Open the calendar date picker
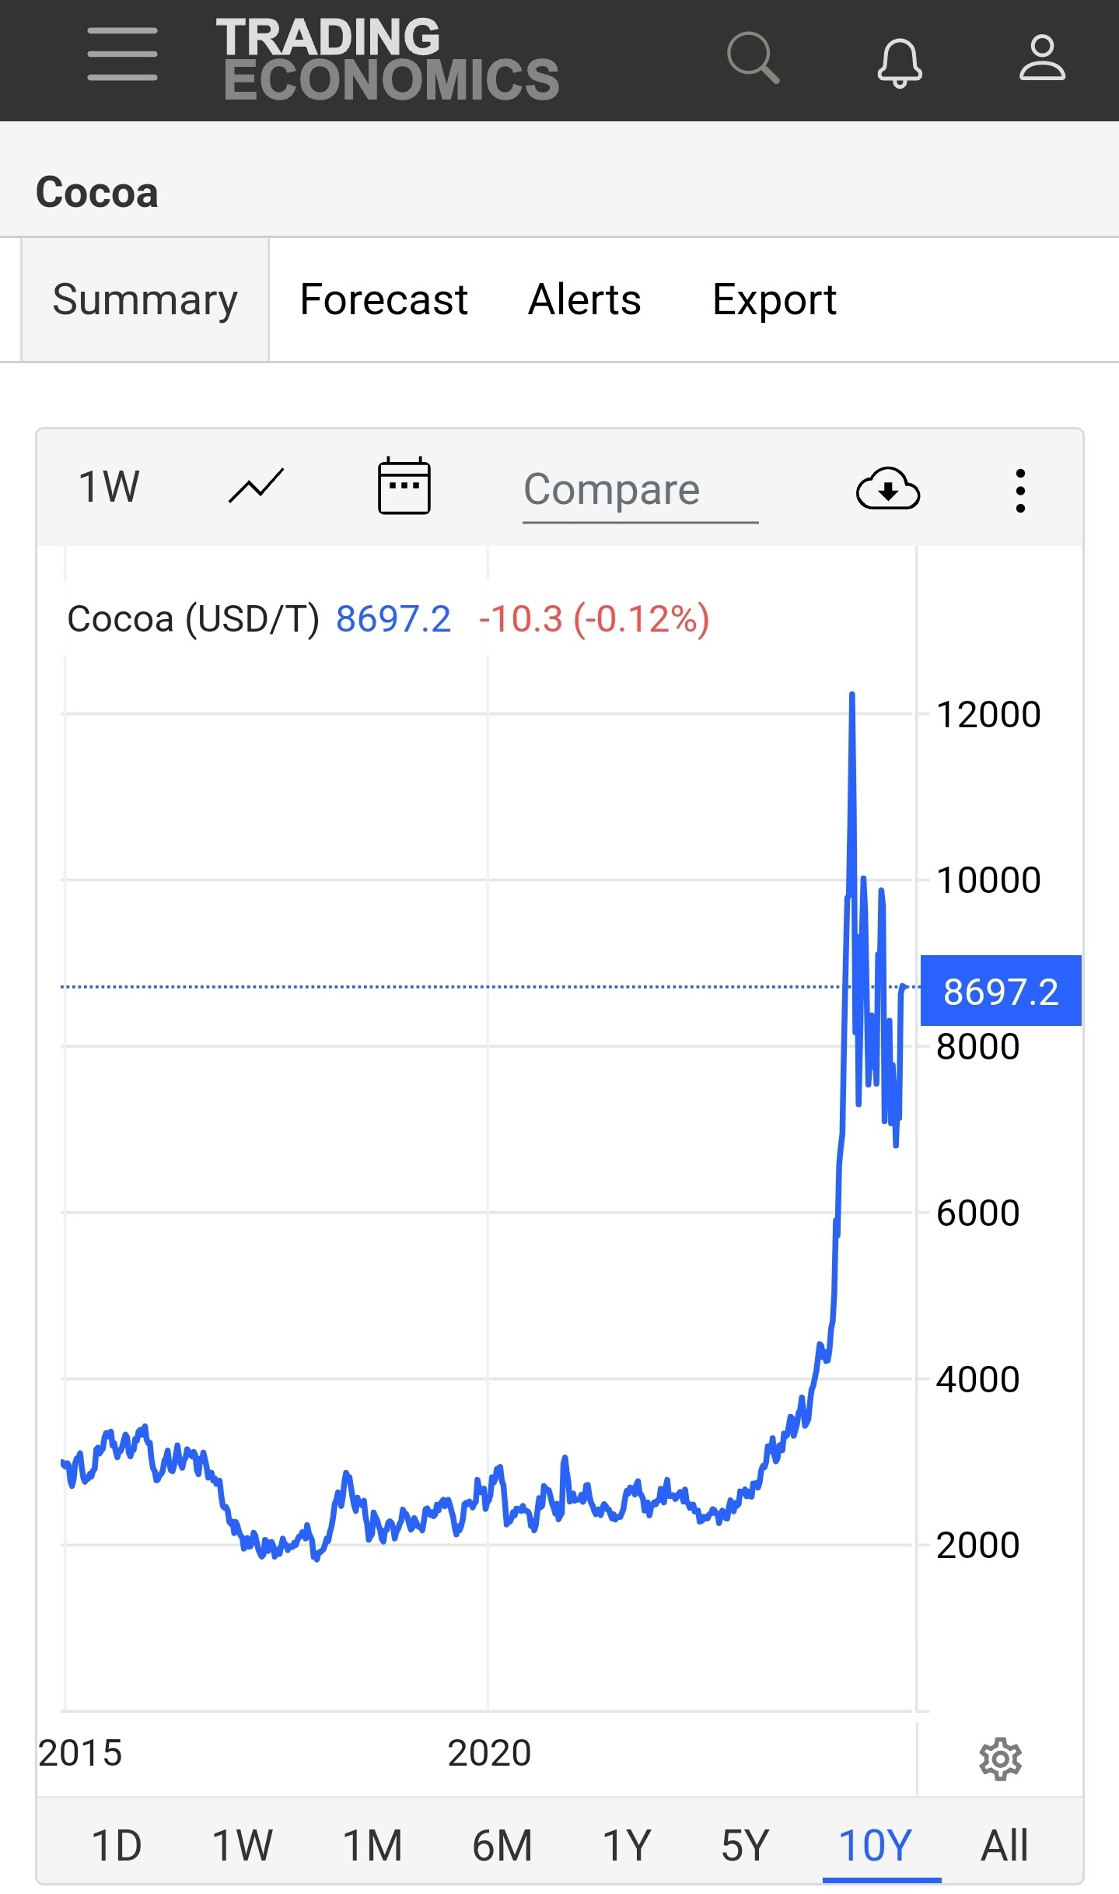 tap(404, 488)
